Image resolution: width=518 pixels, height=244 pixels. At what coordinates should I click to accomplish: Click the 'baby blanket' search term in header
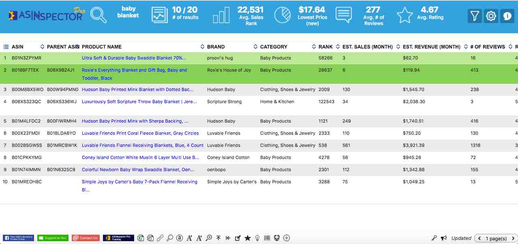(128, 12)
